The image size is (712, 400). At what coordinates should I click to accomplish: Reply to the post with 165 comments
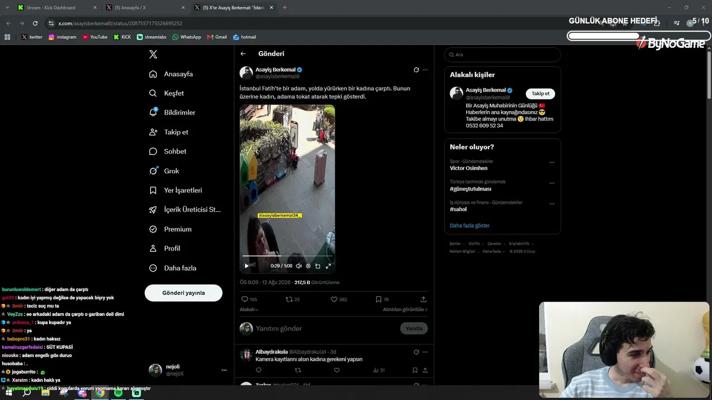click(249, 299)
